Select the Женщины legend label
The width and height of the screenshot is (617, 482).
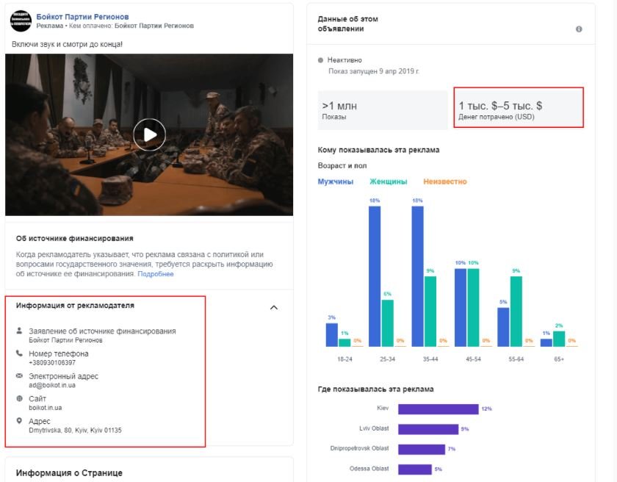click(x=387, y=181)
